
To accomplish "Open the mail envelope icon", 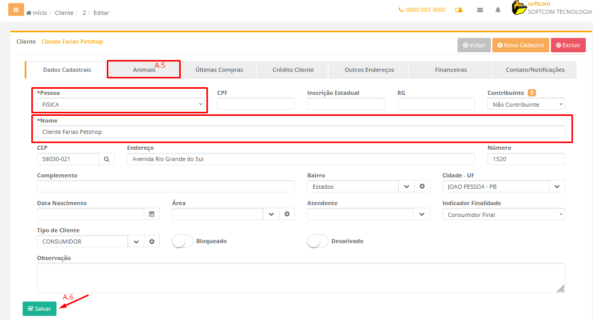I will point(480,10).
